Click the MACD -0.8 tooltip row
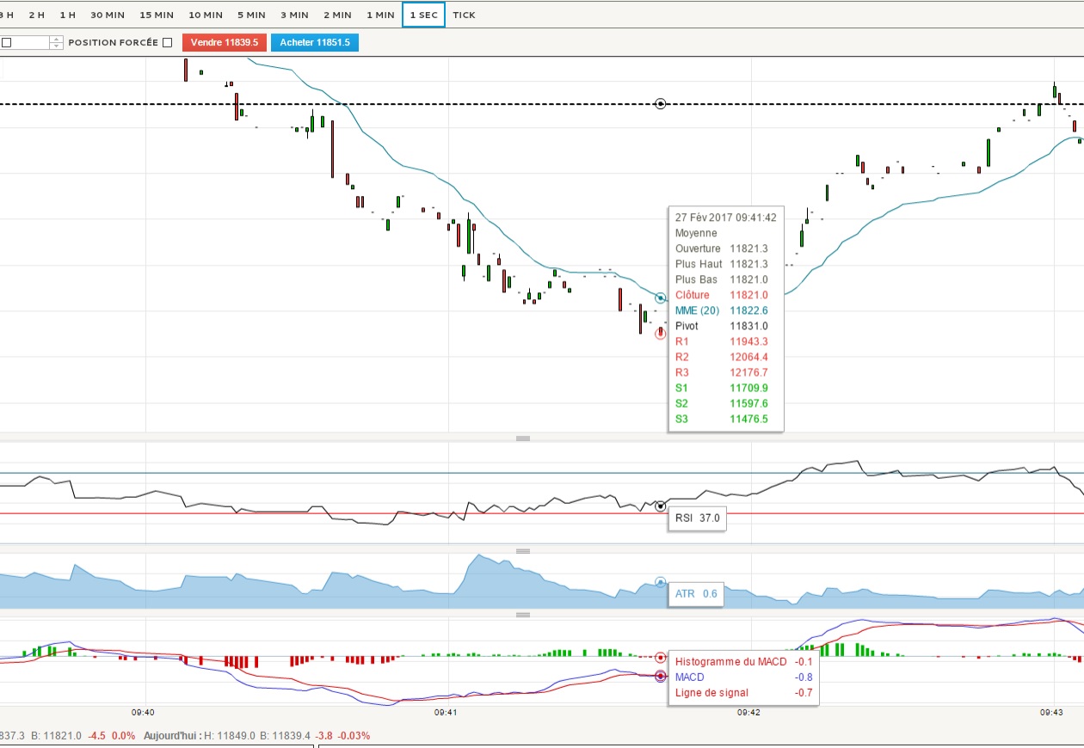Image resolution: width=1084 pixels, height=748 pixels. [x=744, y=677]
